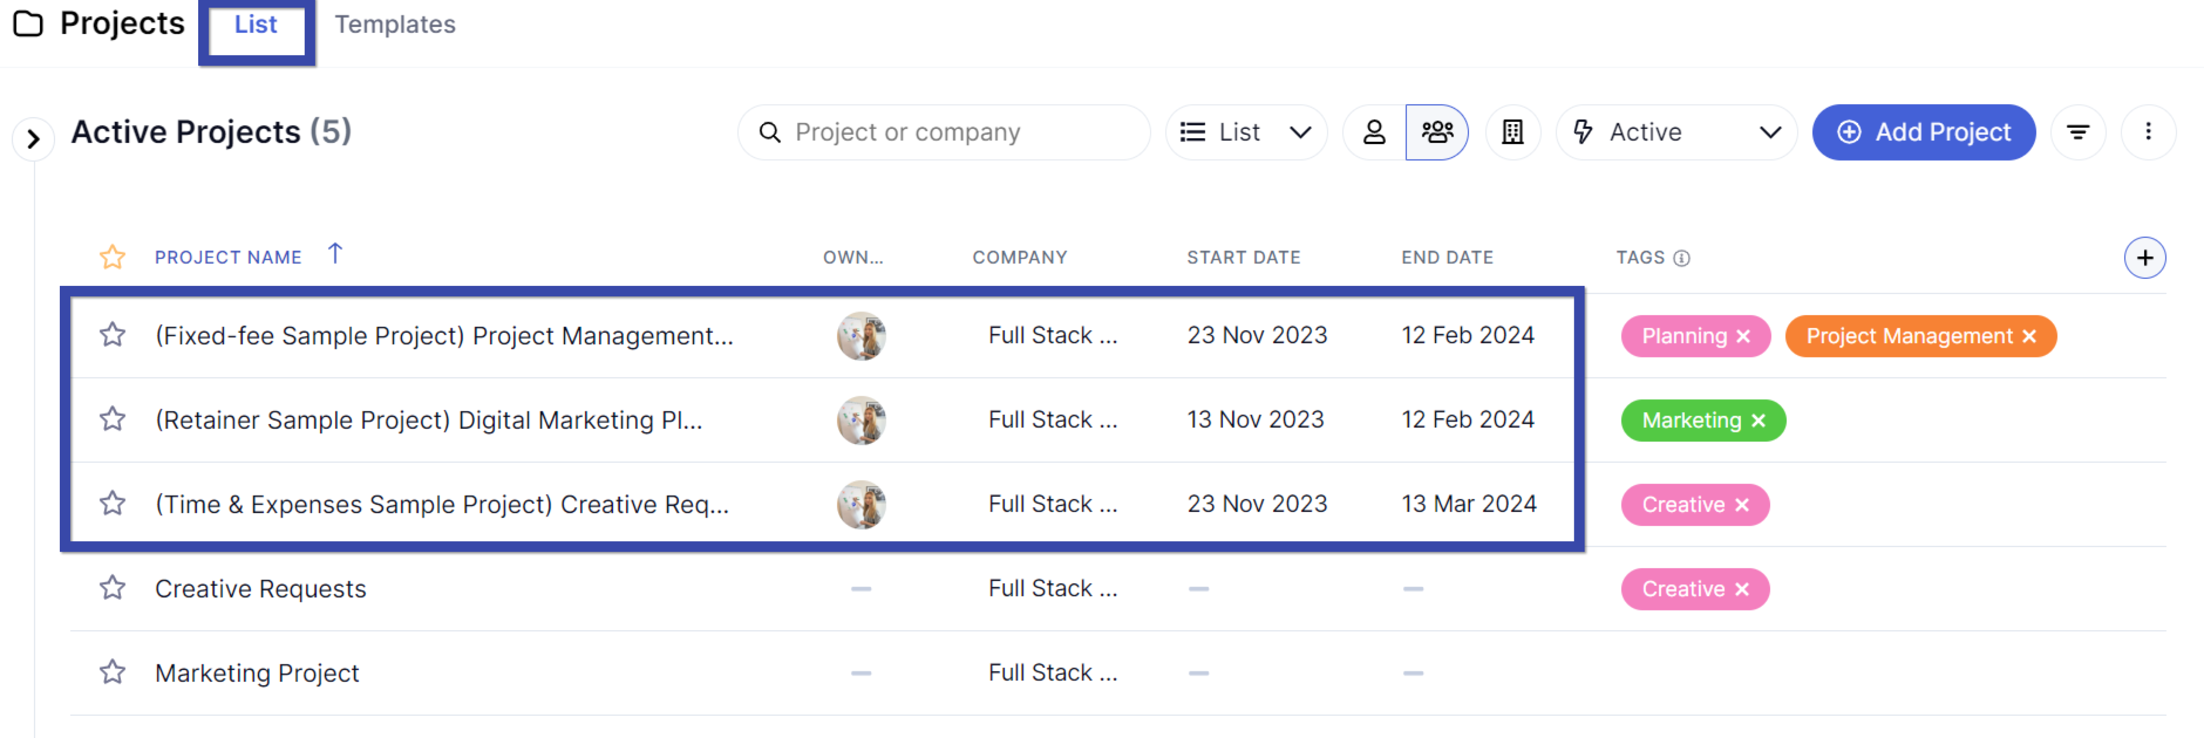This screenshot has height=738, width=2204.
Task: Star the Marketing Project row
Action: 112,672
